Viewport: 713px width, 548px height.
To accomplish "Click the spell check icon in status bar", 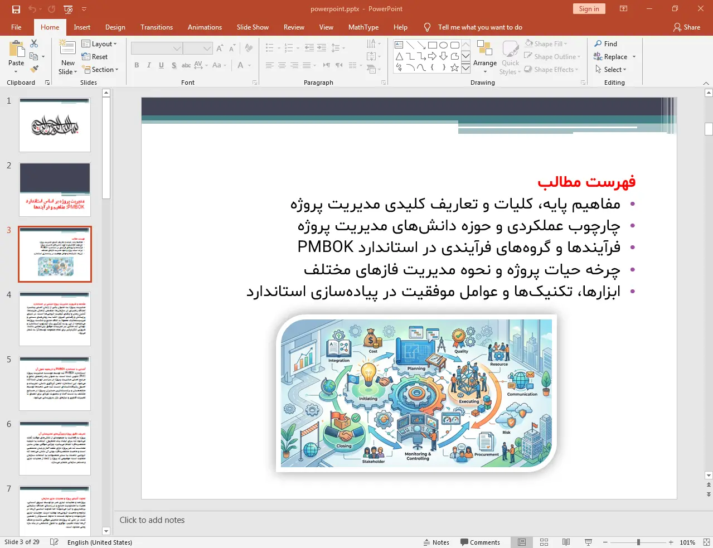I will point(54,542).
